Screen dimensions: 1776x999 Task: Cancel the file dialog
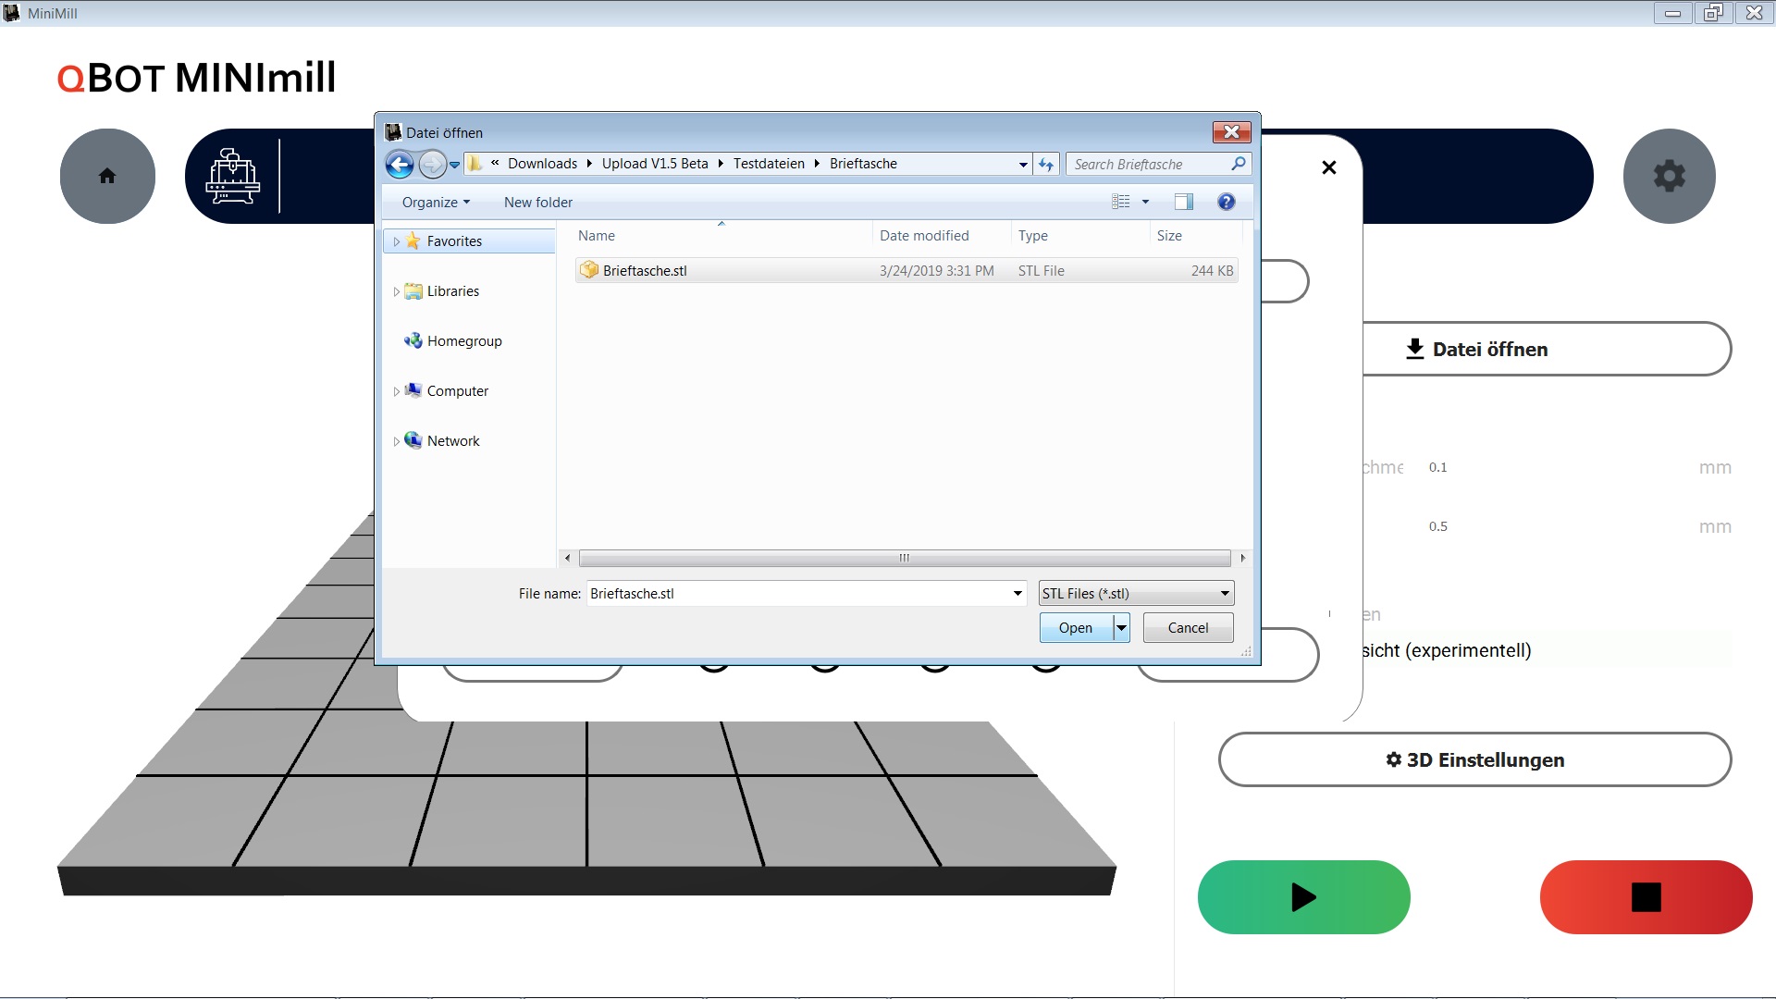tap(1188, 627)
